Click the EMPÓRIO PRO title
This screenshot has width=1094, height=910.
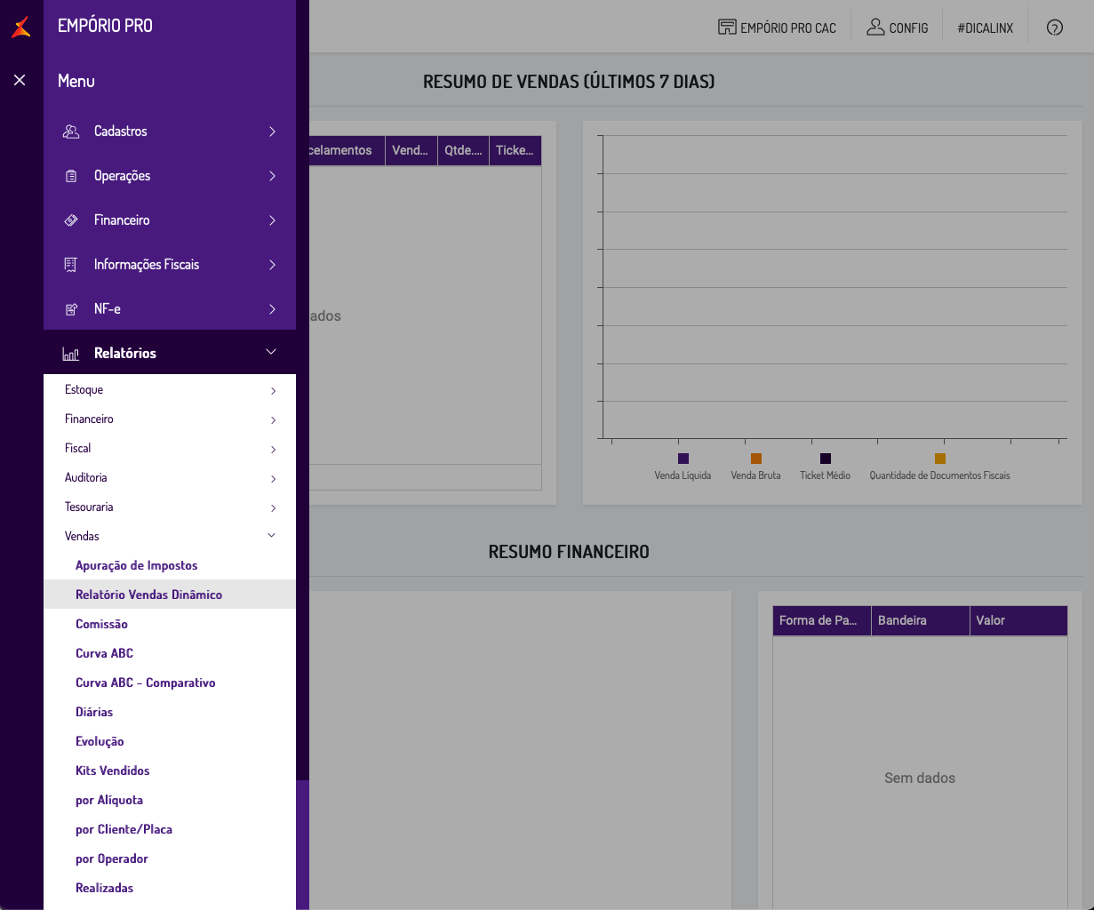(x=106, y=26)
